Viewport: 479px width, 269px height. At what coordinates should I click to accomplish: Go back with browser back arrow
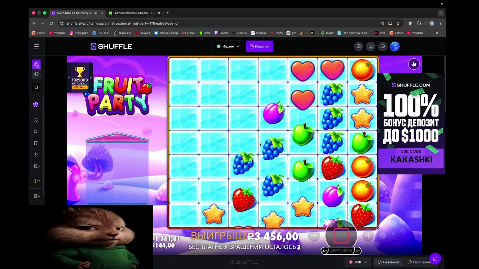click(34, 23)
